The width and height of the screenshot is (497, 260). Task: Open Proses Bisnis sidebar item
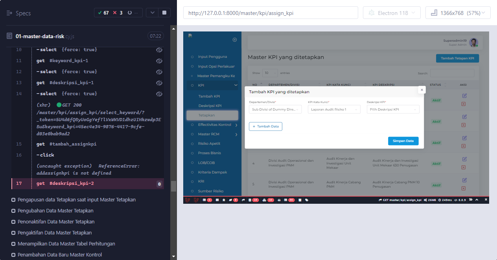210,153
